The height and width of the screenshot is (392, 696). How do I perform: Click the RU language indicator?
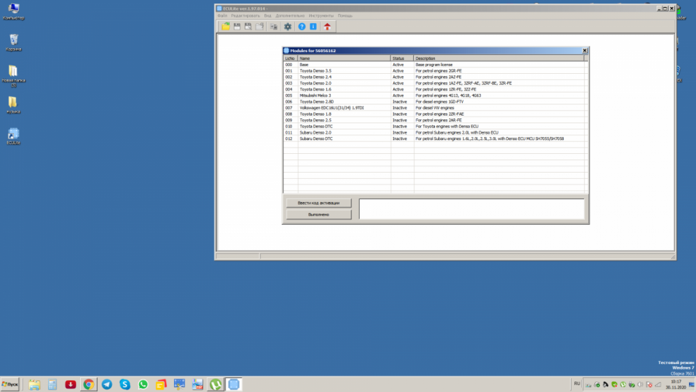tap(577, 384)
